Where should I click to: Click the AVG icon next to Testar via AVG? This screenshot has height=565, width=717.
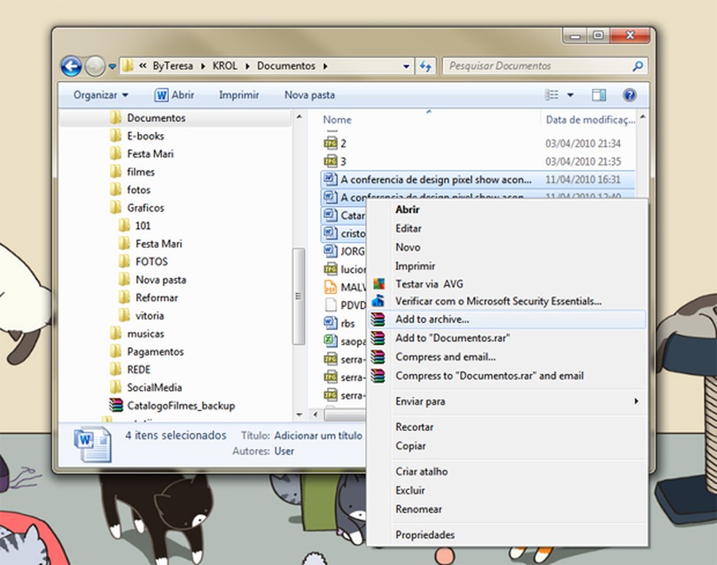(x=377, y=284)
